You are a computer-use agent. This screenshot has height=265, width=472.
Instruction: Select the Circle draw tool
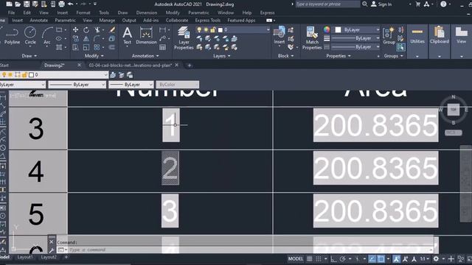click(30, 36)
